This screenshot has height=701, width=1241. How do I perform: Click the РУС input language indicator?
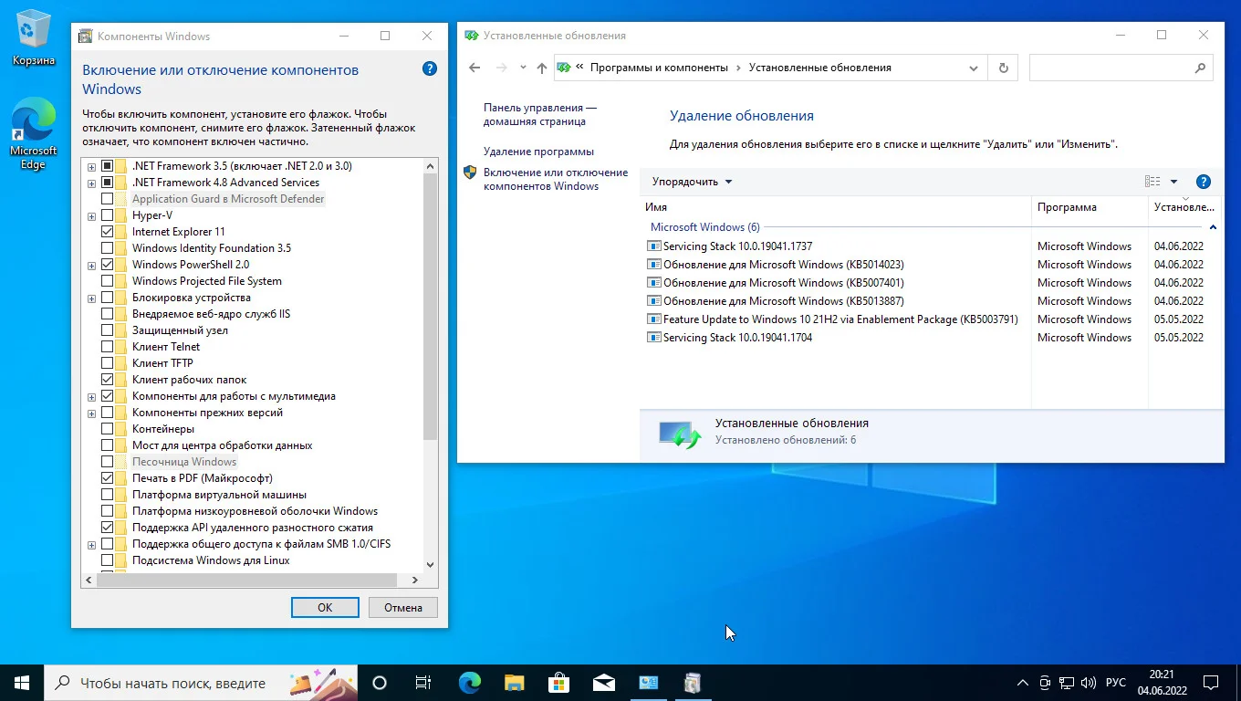point(1115,683)
